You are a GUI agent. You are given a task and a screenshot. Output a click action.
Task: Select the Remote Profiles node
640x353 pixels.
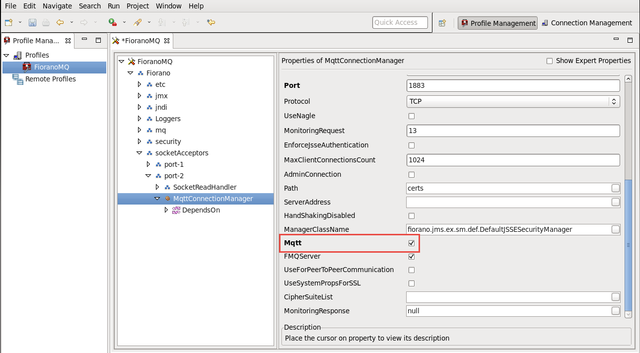[x=50, y=79]
